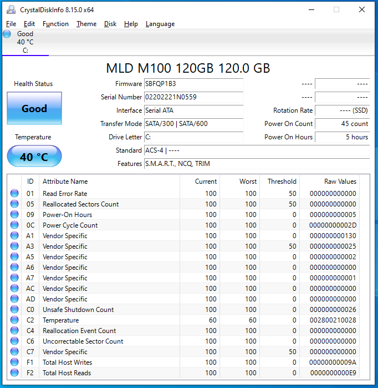Click raw value 000000000E9
The width and height of the screenshot is (378, 388).
coord(333,373)
